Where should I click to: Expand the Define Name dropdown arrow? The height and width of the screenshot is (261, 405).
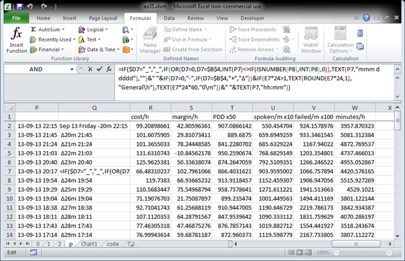coord(206,29)
